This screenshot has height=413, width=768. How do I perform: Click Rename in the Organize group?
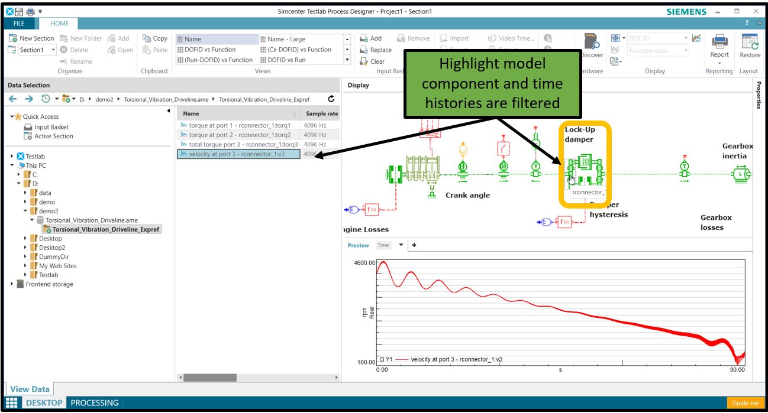[76, 61]
